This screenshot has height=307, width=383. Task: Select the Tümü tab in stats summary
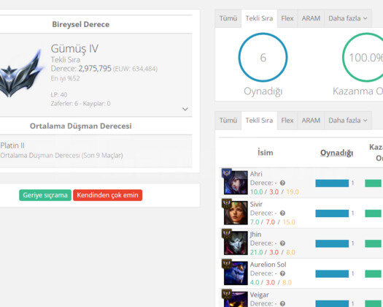point(228,18)
